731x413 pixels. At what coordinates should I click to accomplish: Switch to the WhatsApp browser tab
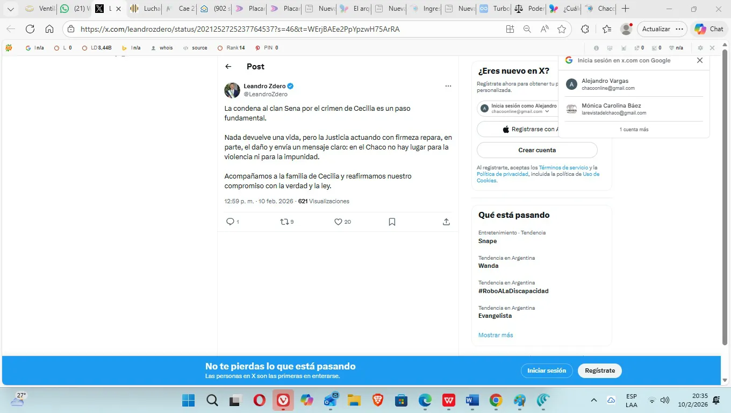[x=74, y=9]
